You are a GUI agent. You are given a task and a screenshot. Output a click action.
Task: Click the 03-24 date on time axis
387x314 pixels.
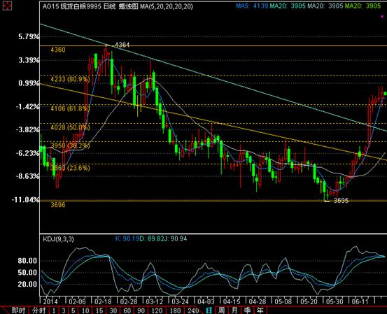pos(180,301)
